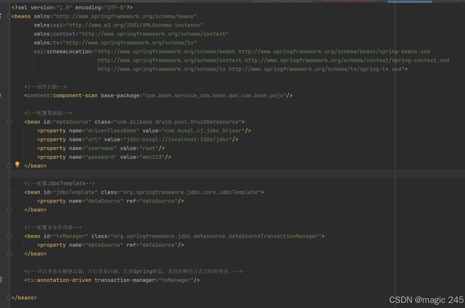This screenshot has width=465, height=308.
Task: Click the context:component-scan tag name
Action: 63,96
